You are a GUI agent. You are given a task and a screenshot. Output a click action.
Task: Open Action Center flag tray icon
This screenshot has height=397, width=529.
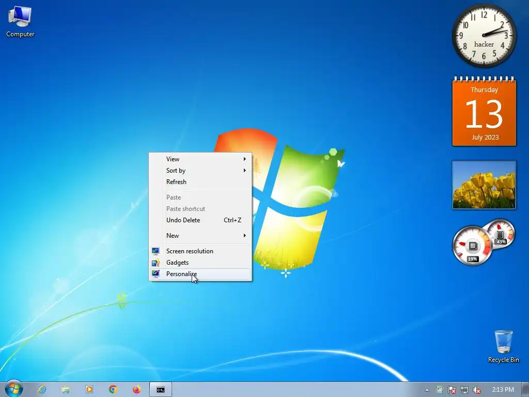452,390
